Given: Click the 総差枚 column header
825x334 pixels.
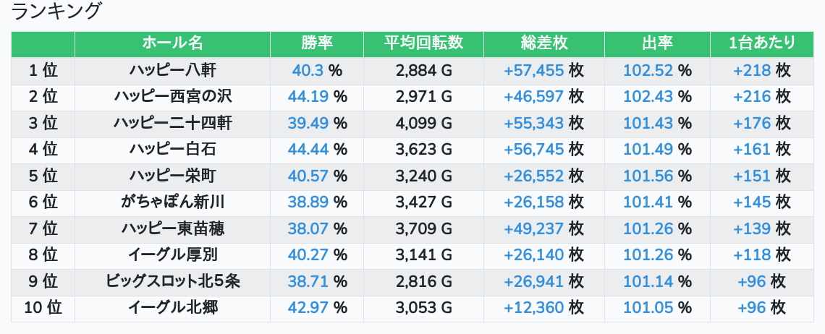Looking at the screenshot, I should point(544,43).
